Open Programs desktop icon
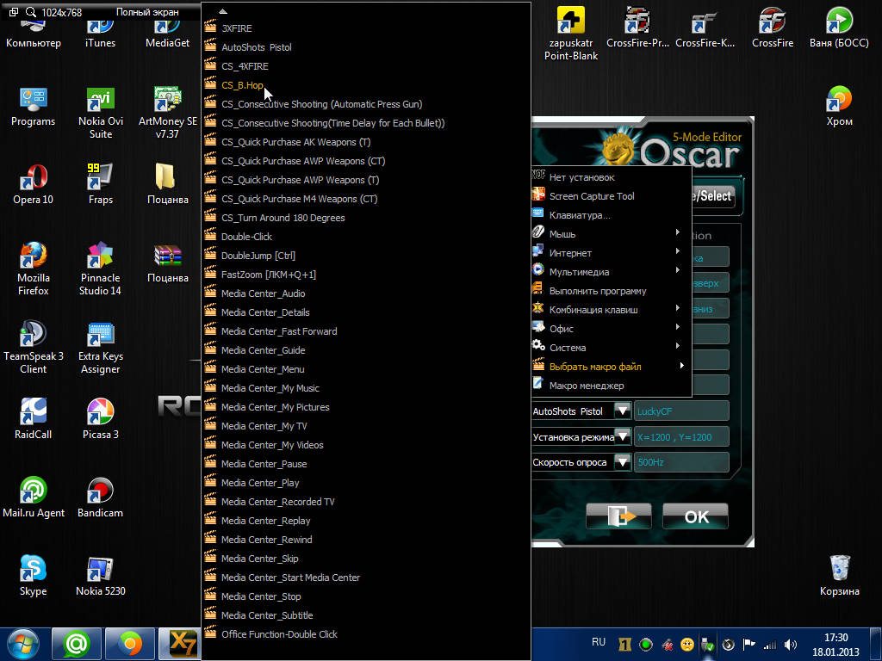882x661 pixels. point(34,107)
